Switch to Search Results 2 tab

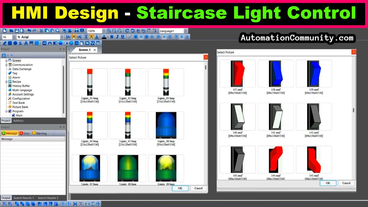point(48,198)
